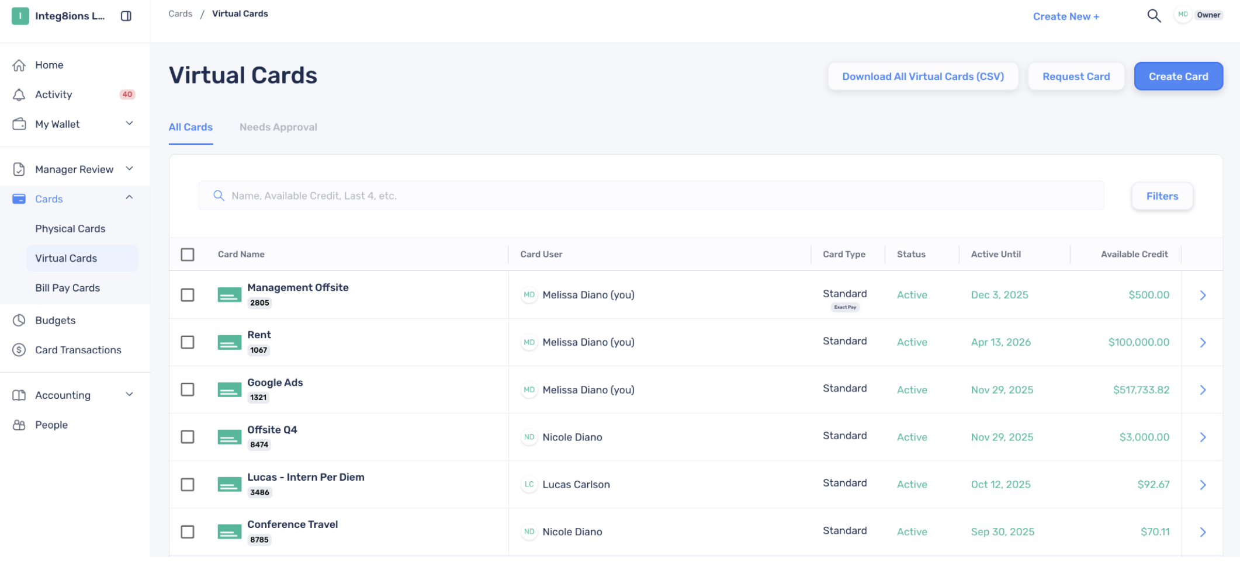Click the search icon in the filter field
This screenshot has height=570, width=1240.
pyautogui.click(x=219, y=196)
